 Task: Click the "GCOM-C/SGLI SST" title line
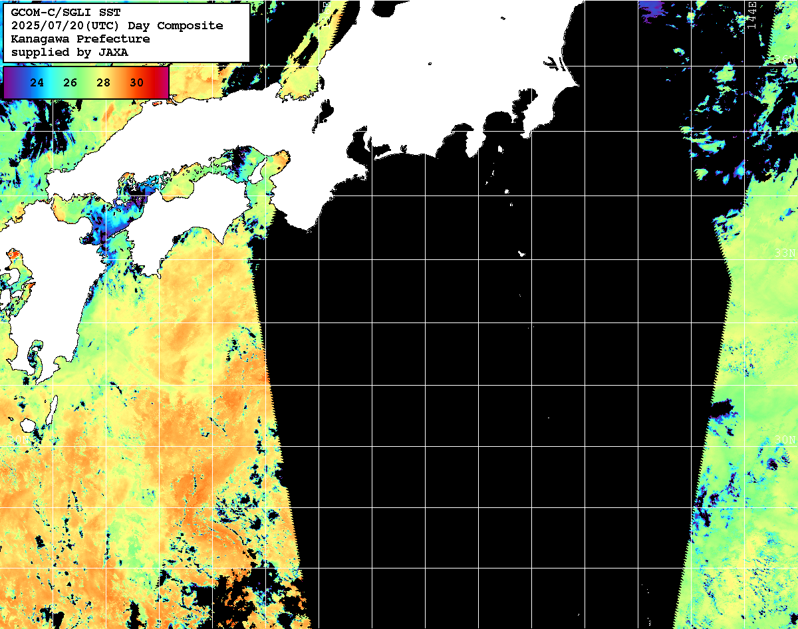click(x=66, y=12)
